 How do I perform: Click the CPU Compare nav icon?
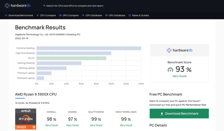(38, 15)
